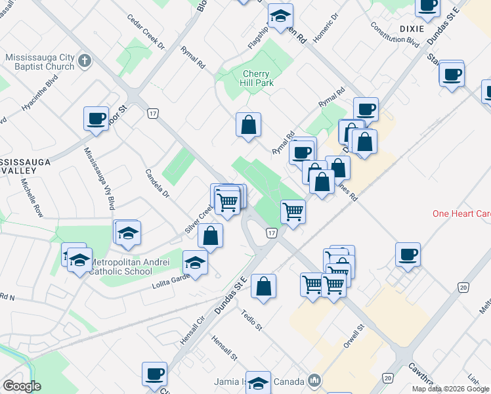Click the Cherry Hill Park label
Screen dimensions: 491x394
257,78
